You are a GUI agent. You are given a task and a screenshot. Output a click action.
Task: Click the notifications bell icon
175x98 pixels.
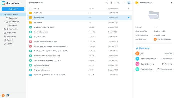pos(124,3)
